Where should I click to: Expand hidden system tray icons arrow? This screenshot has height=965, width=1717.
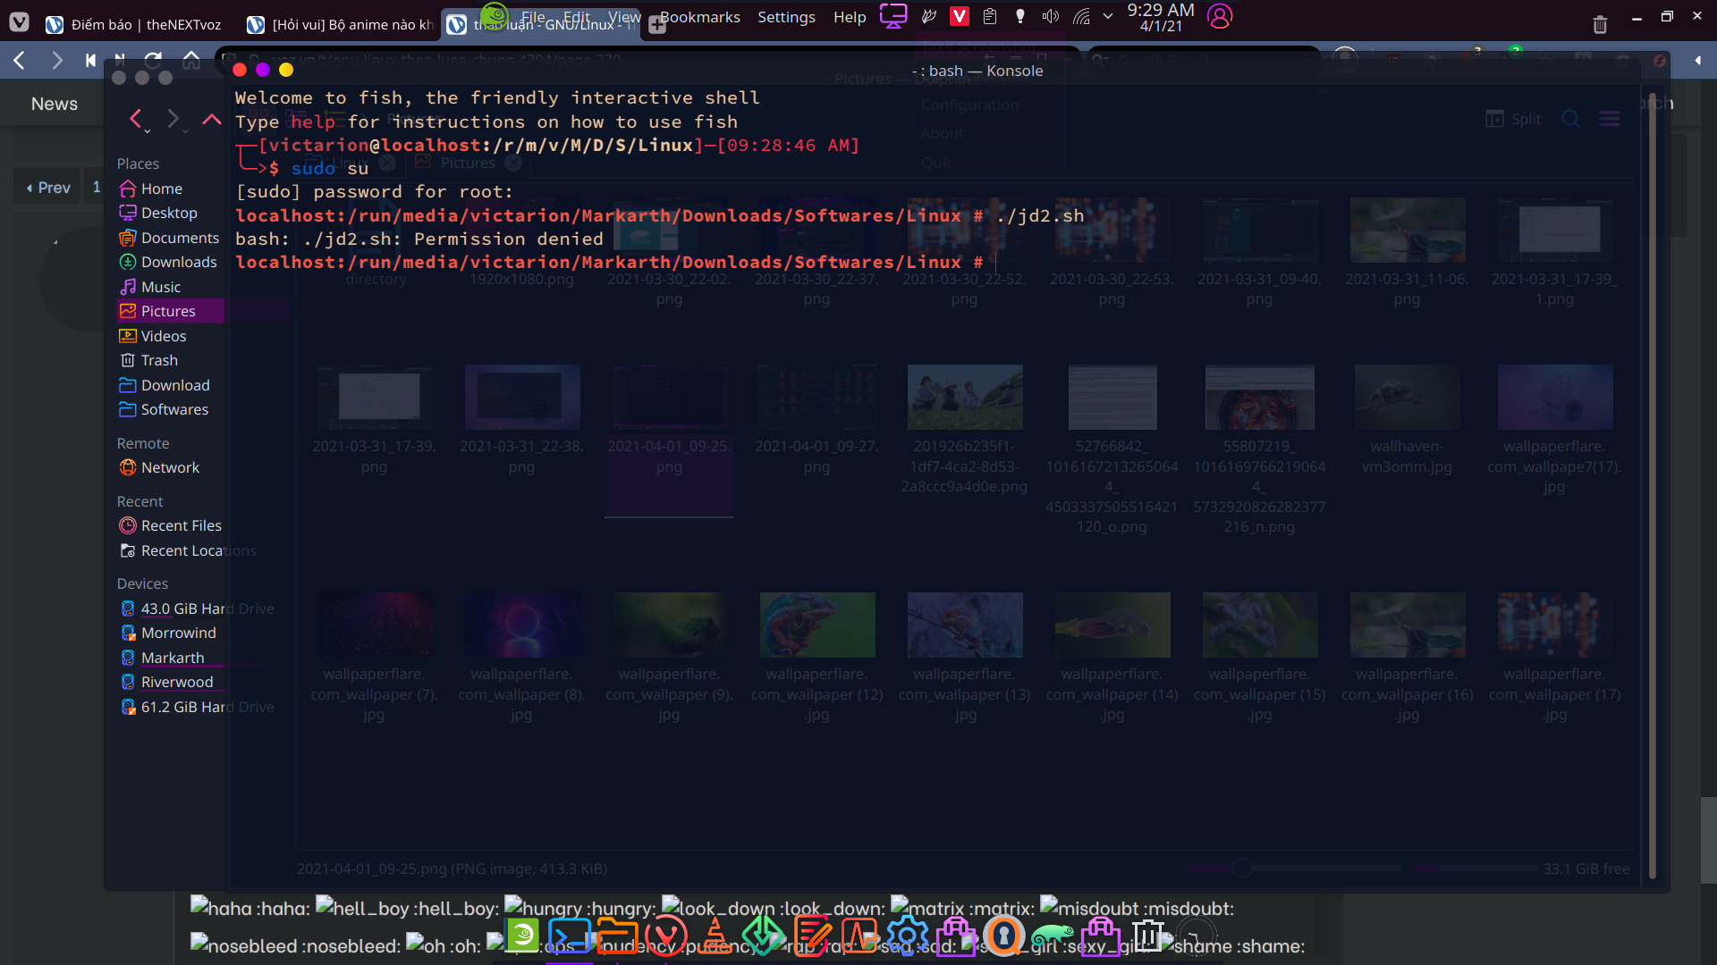click(x=1108, y=16)
